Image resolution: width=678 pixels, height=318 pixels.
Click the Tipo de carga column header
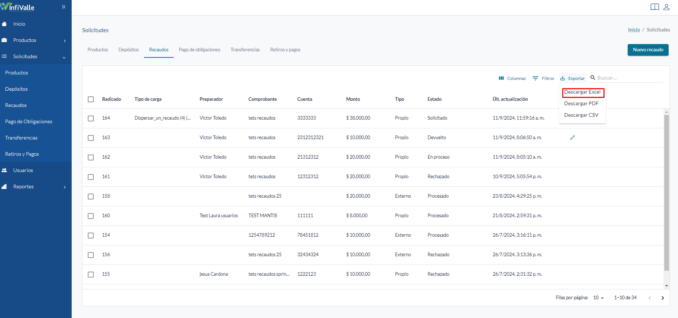[x=148, y=99]
